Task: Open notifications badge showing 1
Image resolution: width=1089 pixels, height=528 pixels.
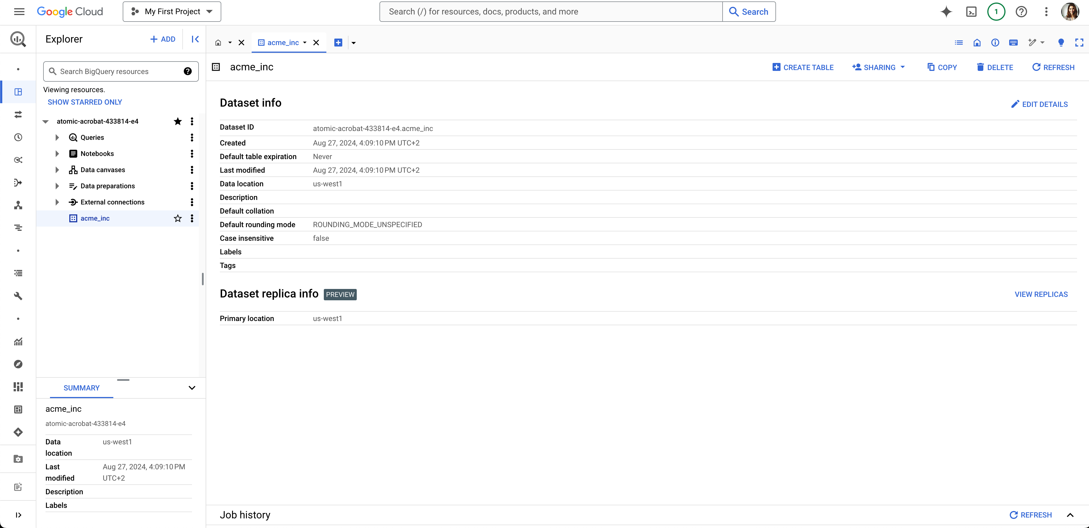Action: pyautogui.click(x=996, y=11)
